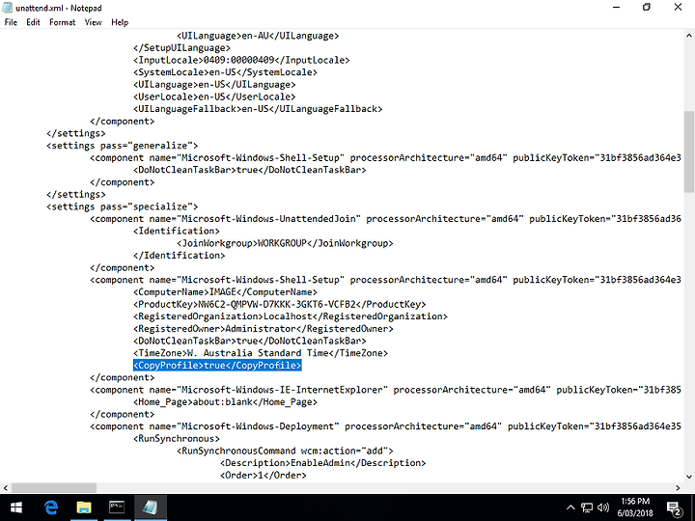Click the UserLocale en-US line
This screenshot has height=521, width=695.
tap(214, 96)
